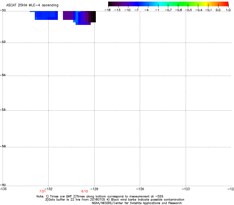Click the red 8:10 pass time

pos(85,191)
